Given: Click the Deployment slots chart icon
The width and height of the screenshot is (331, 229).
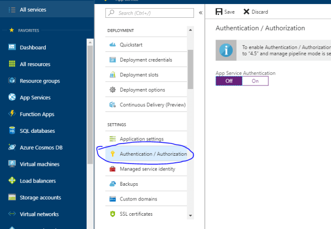Looking at the screenshot, I should coord(113,75).
